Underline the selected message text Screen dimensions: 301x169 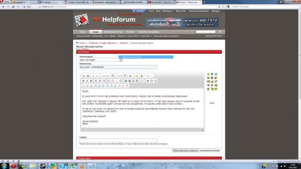click(91, 81)
